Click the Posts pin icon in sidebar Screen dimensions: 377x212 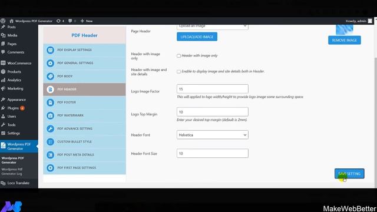tap(3, 27)
